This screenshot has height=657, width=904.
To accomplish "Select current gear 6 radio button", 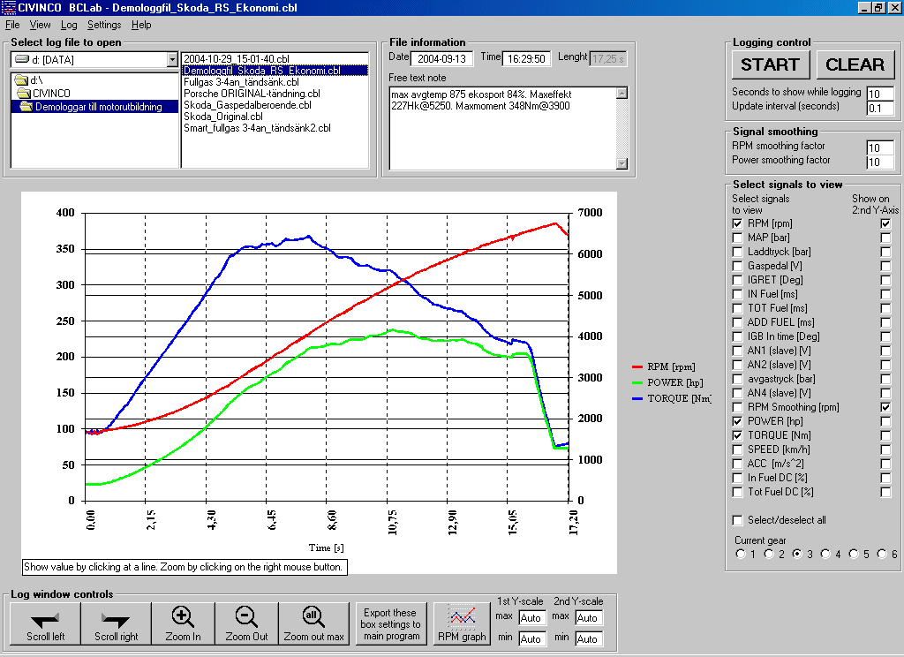I will pos(882,554).
